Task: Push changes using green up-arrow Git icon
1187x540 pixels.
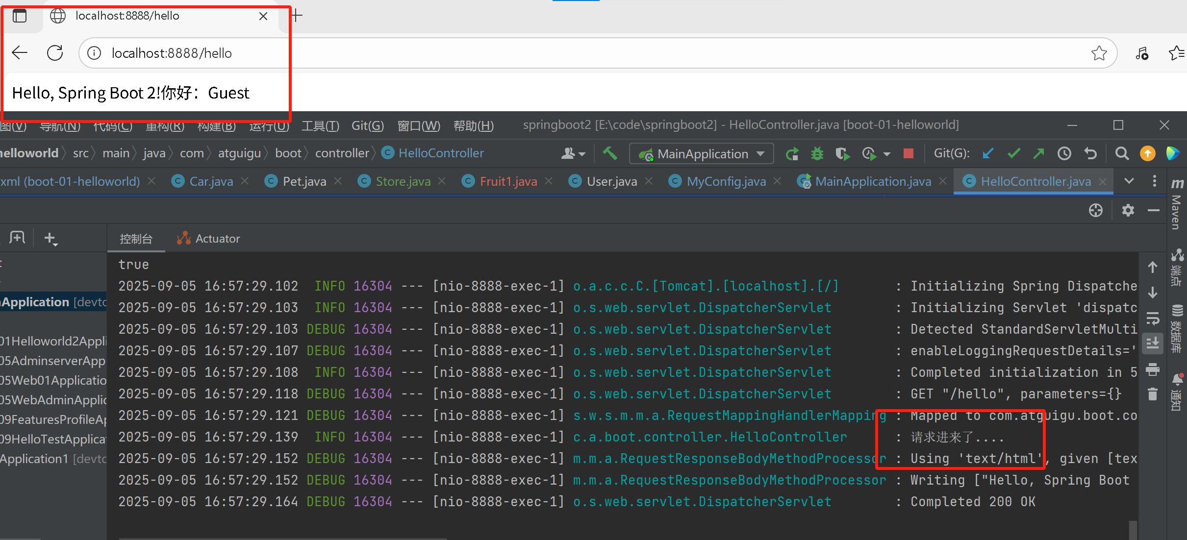Action: 1039,153
